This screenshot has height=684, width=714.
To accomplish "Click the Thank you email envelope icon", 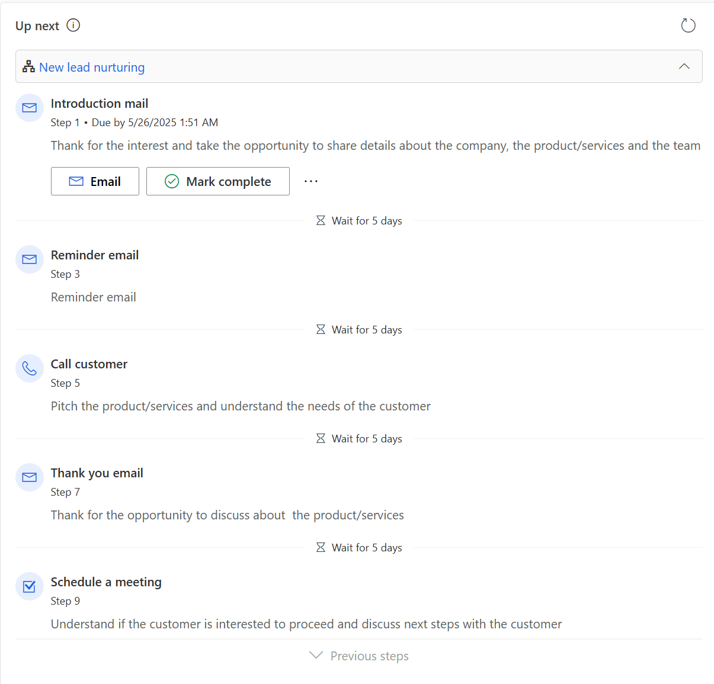I will [x=30, y=477].
